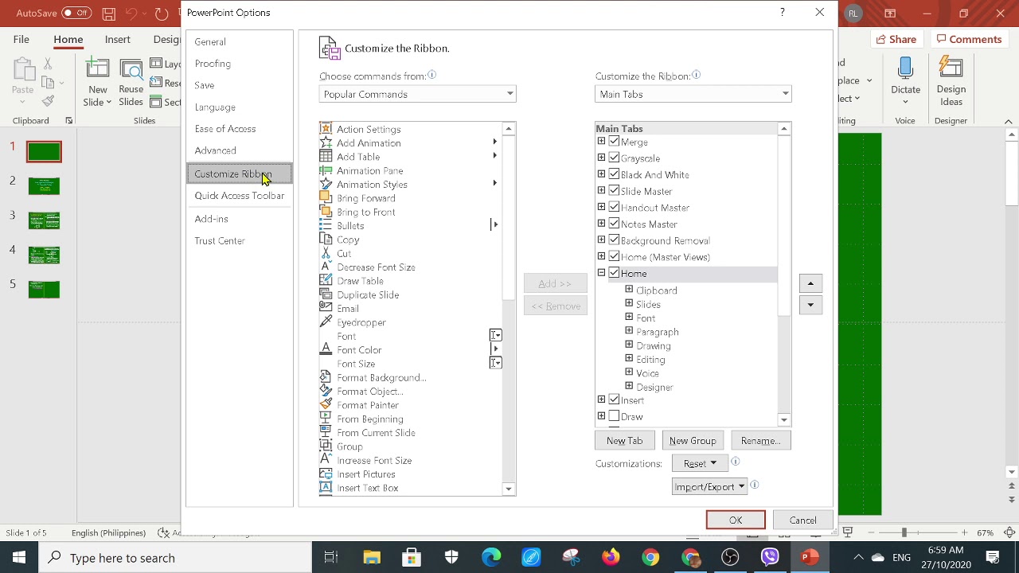
Task: Pick the Eyedropper command icon
Action: coord(326,322)
